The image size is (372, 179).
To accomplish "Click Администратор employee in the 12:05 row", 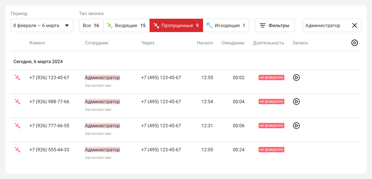I will click(x=102, y=150).
